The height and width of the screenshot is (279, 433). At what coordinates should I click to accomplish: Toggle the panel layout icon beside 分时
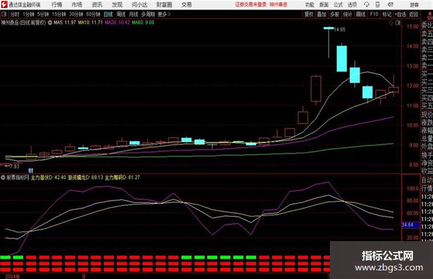pyautogui.click(x=4, y=14)
